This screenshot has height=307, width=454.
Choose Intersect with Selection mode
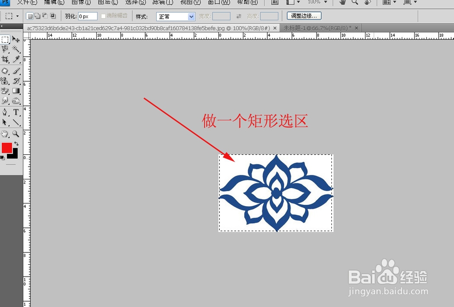53,16
